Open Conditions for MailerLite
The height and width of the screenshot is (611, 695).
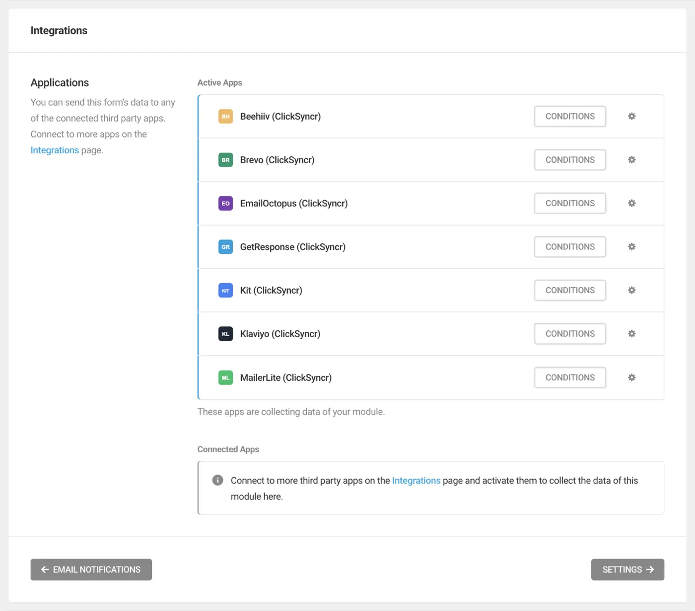(x=570, y=377)
